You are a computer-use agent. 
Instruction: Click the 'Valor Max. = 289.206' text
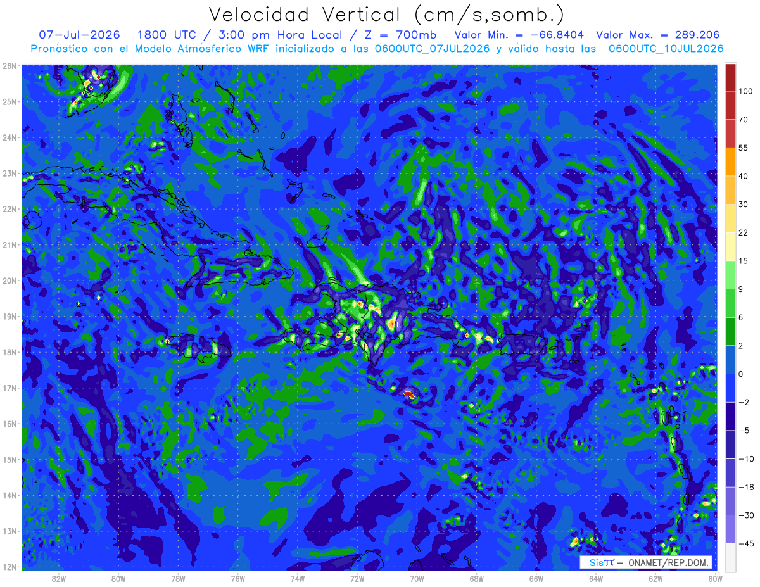tap(658, 35)
